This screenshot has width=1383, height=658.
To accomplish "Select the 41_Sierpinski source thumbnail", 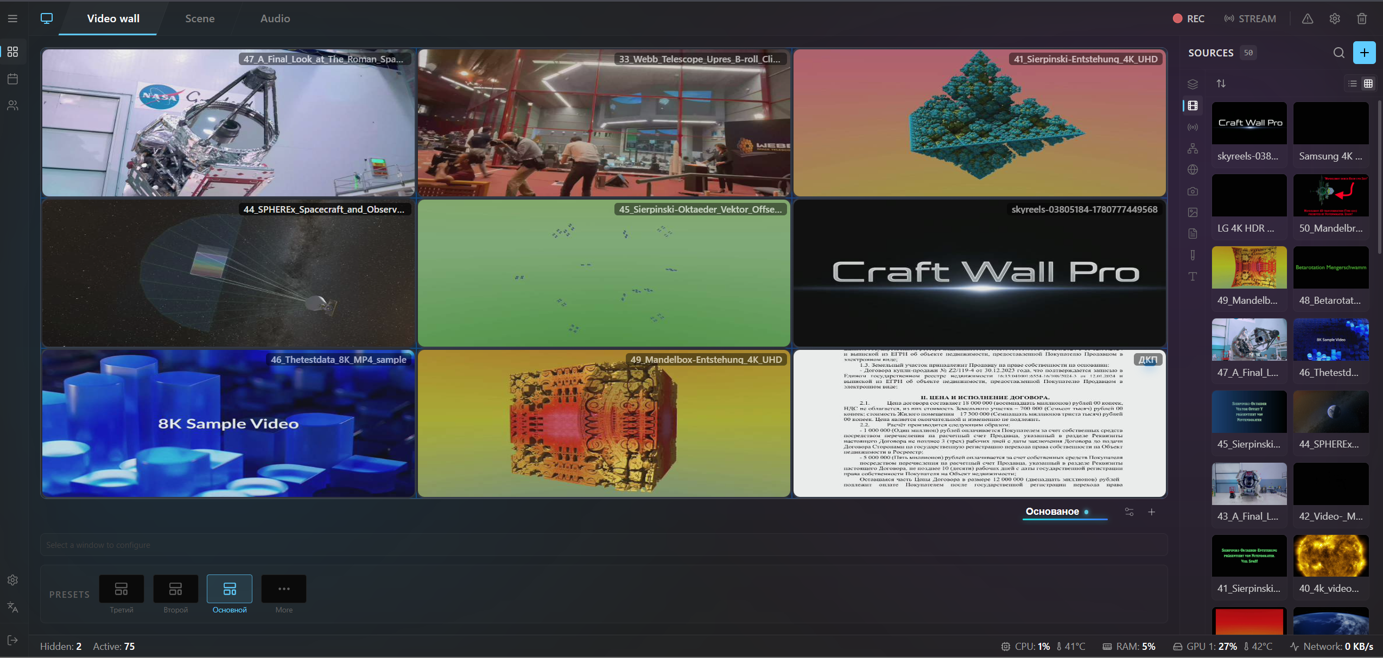I will coord(1249,556).
